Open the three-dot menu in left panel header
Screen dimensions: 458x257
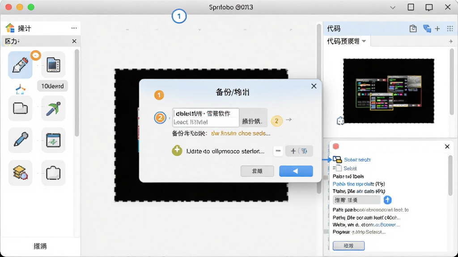[74, 28]
